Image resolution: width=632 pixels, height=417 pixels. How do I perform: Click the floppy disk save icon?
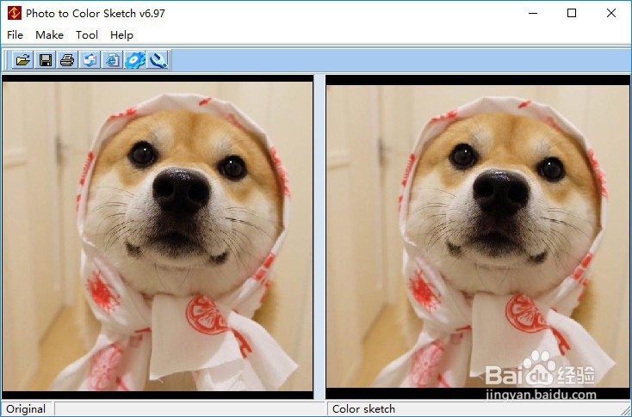pyautogui.click(x=45, y=60)
